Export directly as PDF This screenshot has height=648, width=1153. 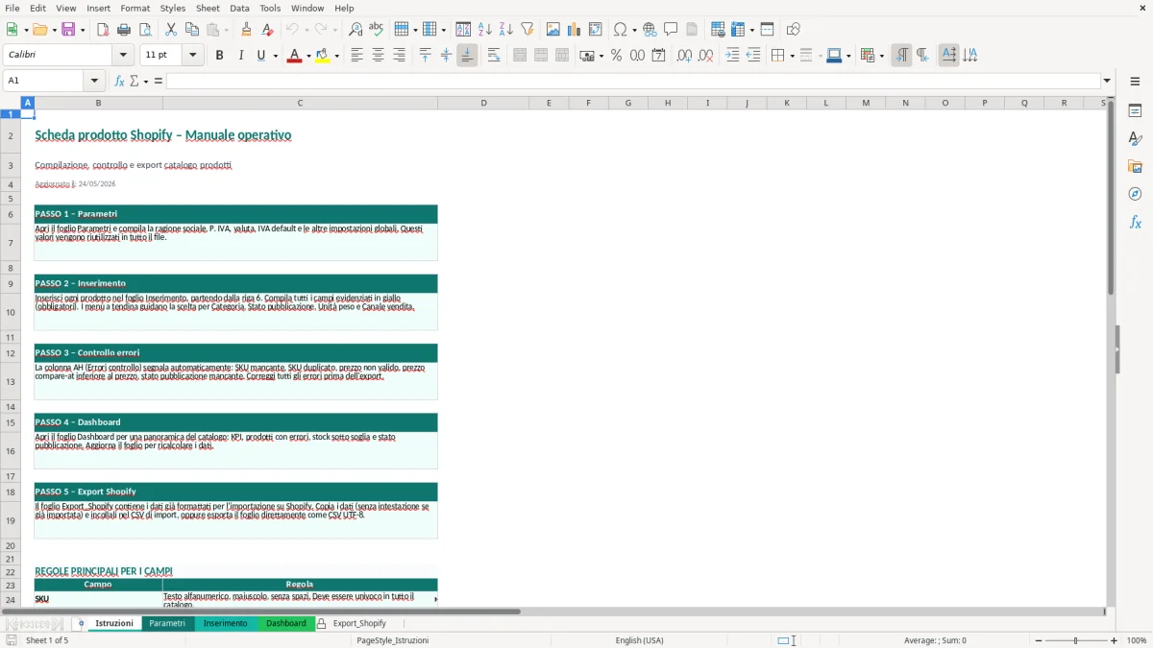(x=103, y=30)
